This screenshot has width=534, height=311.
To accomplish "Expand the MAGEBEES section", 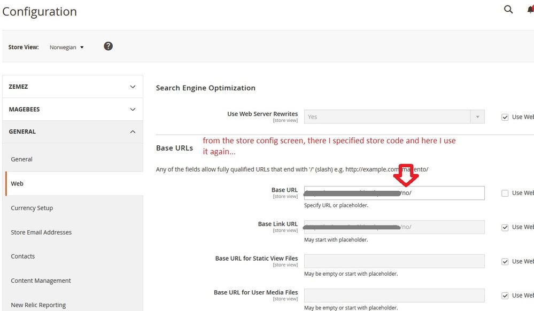I will pyautogui.click(x=73, y=109).
